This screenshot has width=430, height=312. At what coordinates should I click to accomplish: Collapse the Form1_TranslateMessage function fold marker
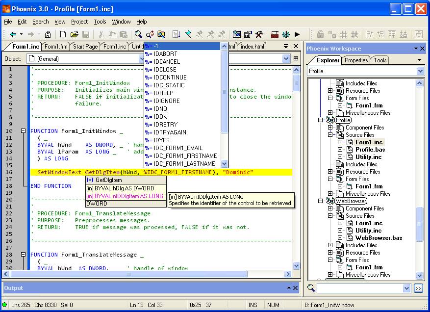tap(24, 255)
